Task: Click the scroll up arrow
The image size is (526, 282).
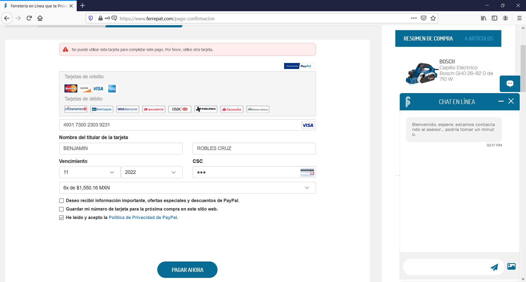Action: tap(523, 28)
